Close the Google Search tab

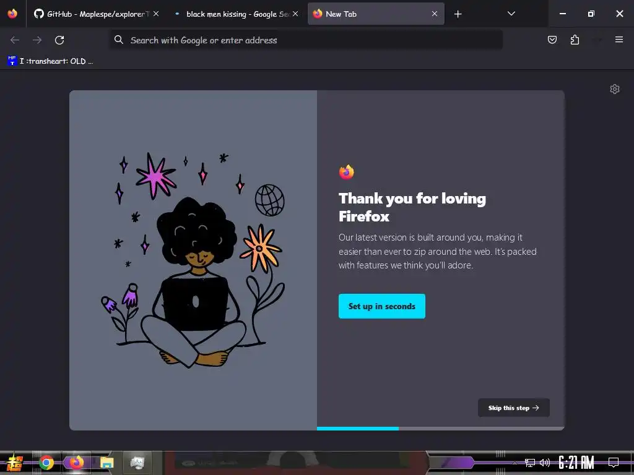click(295, 14)
